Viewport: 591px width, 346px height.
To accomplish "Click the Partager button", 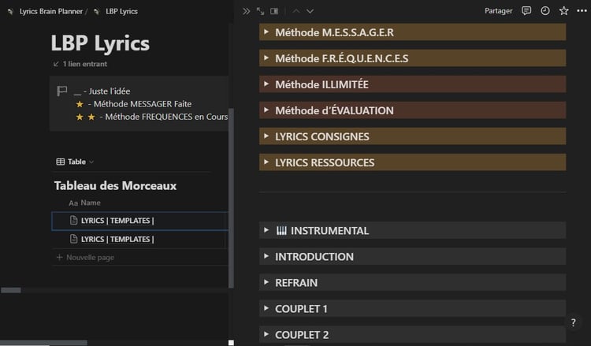I will [498, 11].
